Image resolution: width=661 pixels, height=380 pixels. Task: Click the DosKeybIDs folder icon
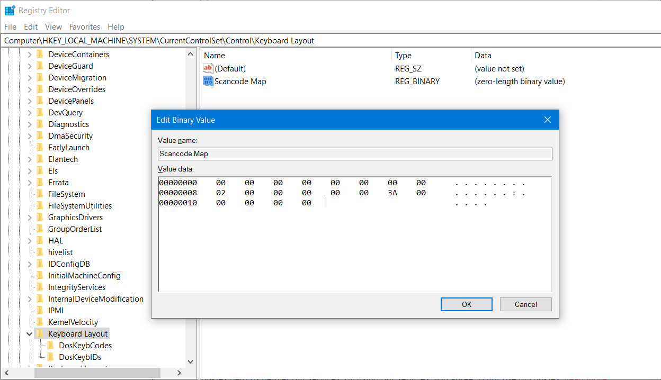(51, 357)
